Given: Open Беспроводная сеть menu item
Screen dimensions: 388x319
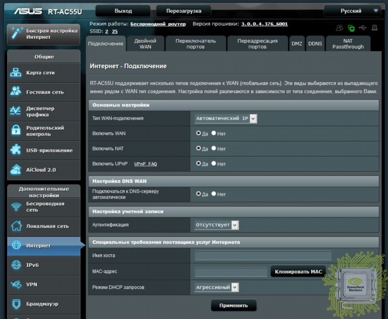Looking at the screenshot, I should pyautogui.click(x=44, y=207).
